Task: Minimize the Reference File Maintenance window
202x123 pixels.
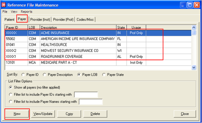Action: click(x=183, y=5)
